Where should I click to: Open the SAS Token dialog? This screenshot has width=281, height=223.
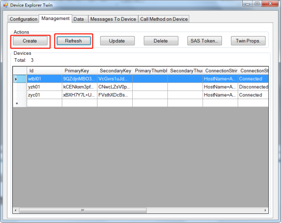coord(204,41)
